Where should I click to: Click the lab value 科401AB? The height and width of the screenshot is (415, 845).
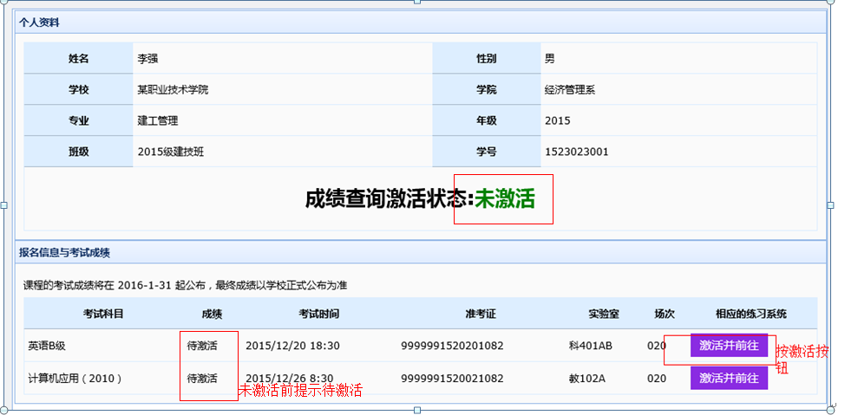(x=591, y=346)
